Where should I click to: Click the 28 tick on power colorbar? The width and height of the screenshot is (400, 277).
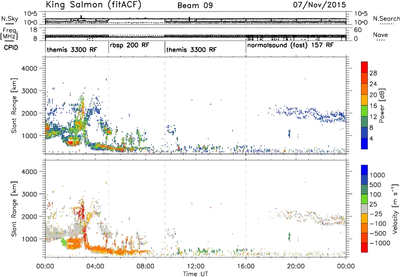(373, 73)
